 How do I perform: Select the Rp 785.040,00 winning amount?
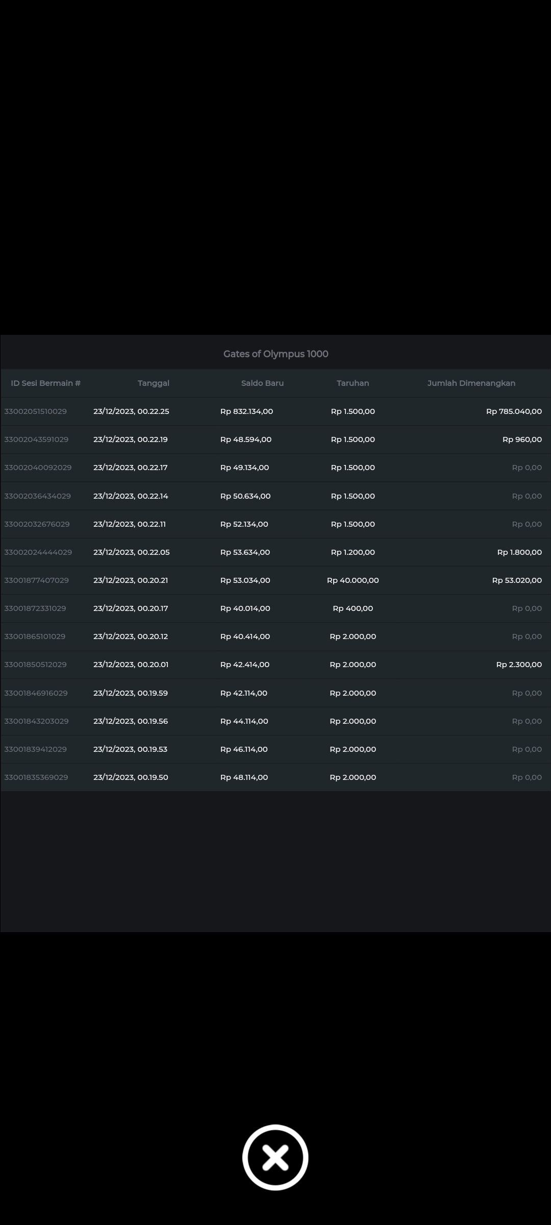tap(514, 411)
